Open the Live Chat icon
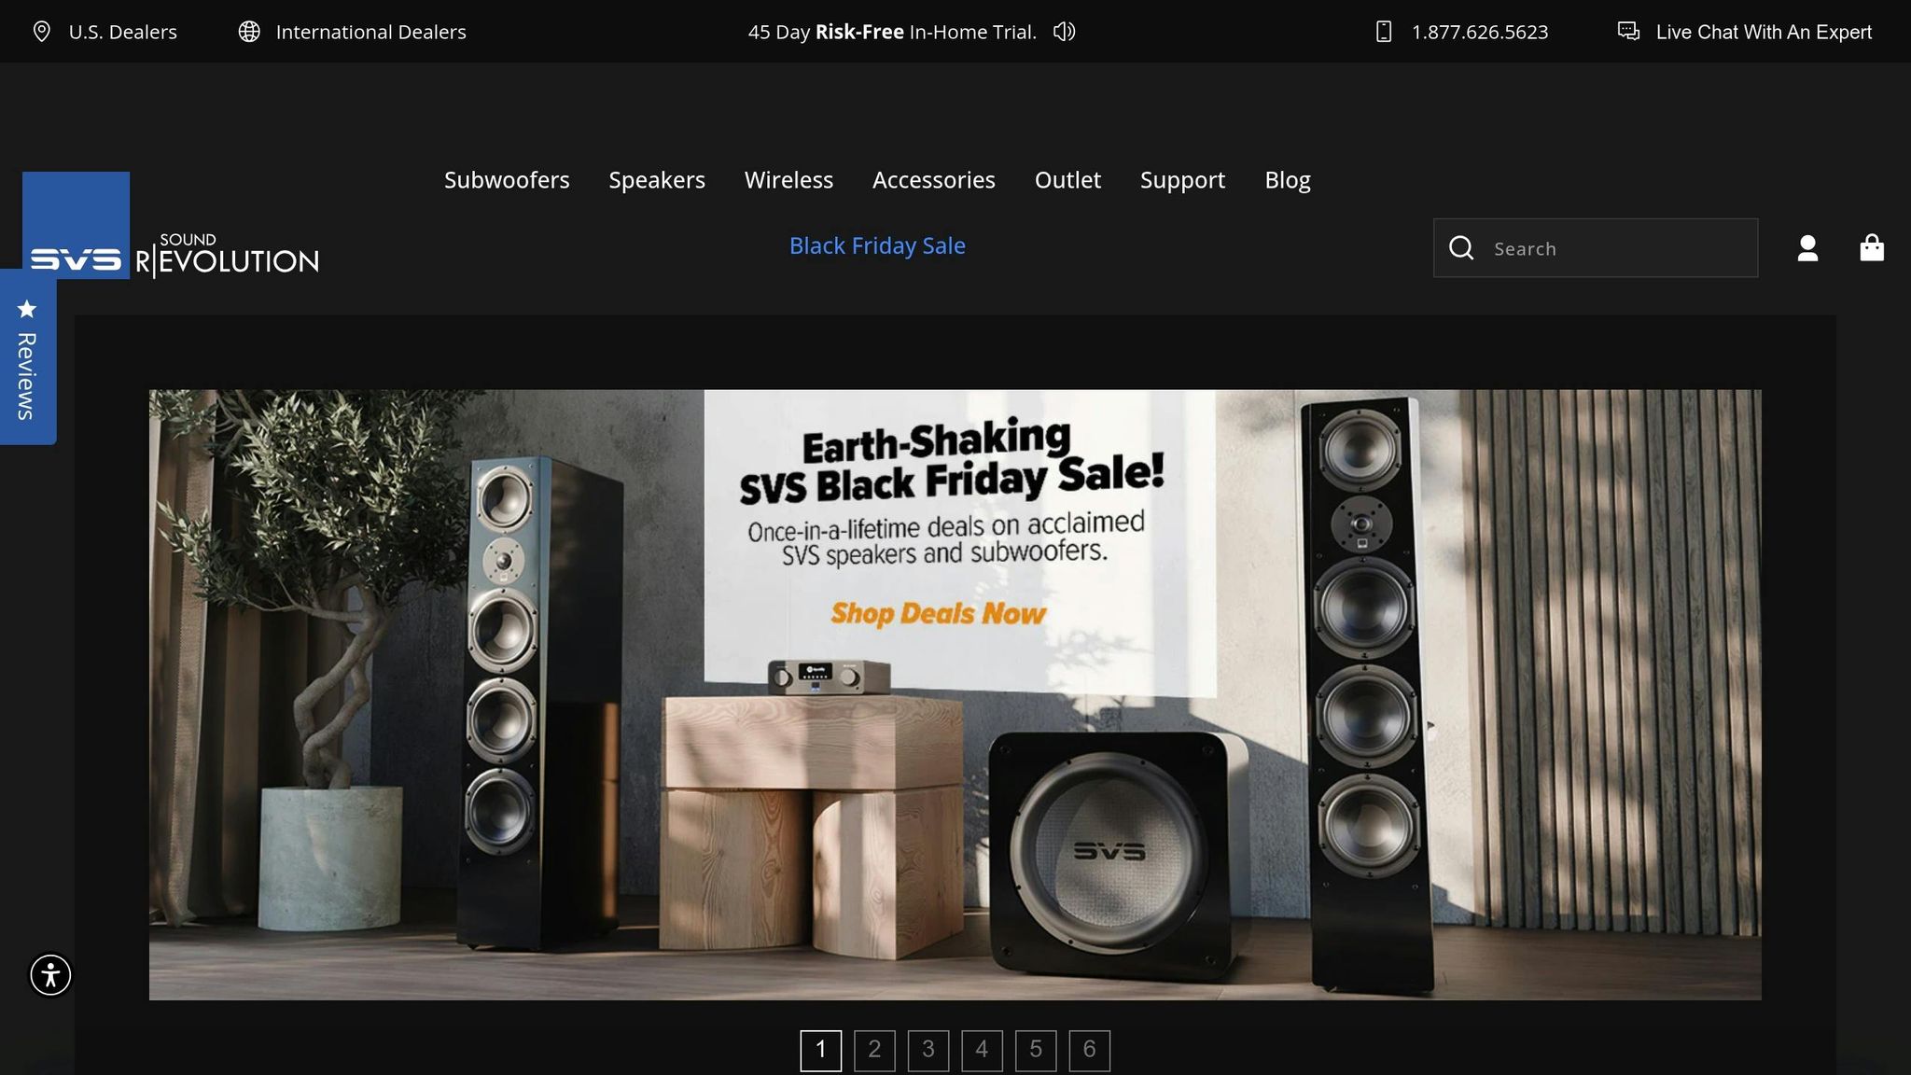 tap(1628, 31)
